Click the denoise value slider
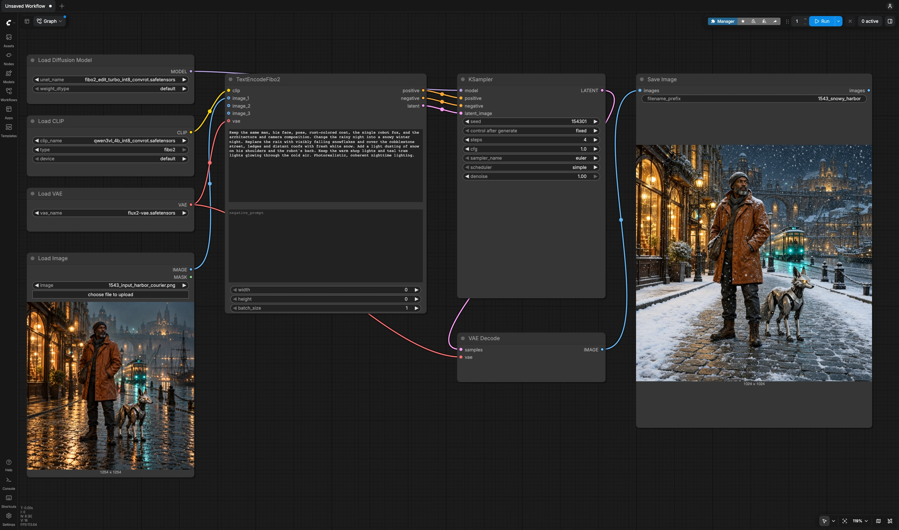This screenshot has width=899, height=530. pyautogui.click(x=531, y=176)
